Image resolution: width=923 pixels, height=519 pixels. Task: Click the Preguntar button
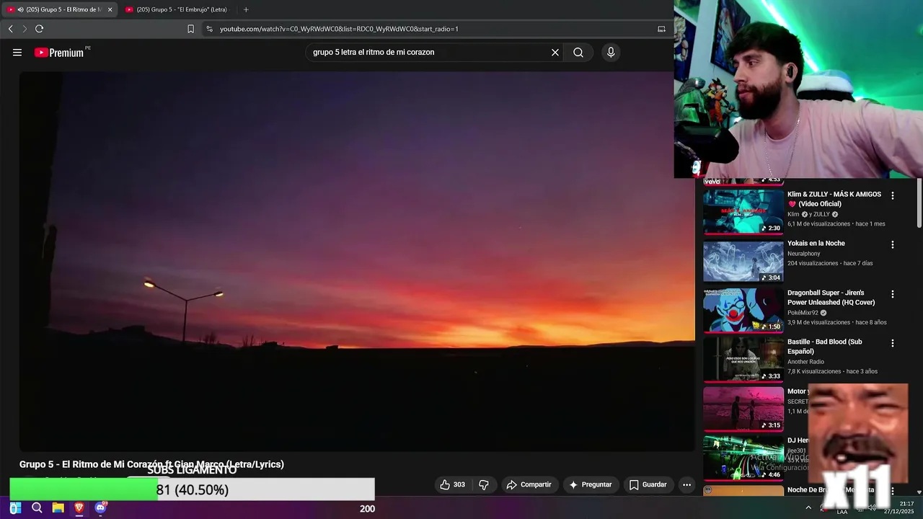pyautogui.click(x=591, y=484)
